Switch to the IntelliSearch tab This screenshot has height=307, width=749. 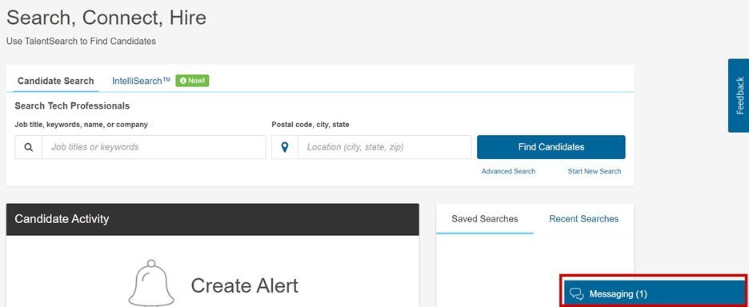click(142, 82)
